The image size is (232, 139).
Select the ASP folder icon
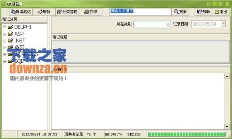(10, 34)
